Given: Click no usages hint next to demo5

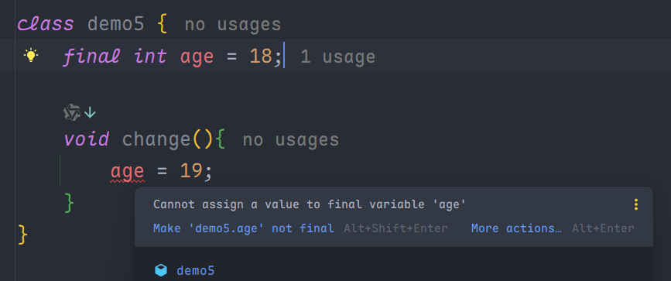Looking at the screenshot, I should 233,25.
